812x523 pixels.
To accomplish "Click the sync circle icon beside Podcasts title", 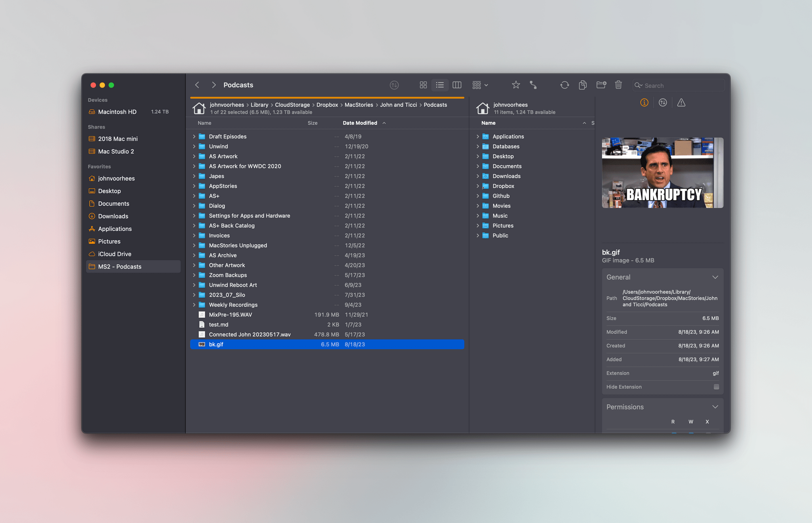I will point(394,85).
